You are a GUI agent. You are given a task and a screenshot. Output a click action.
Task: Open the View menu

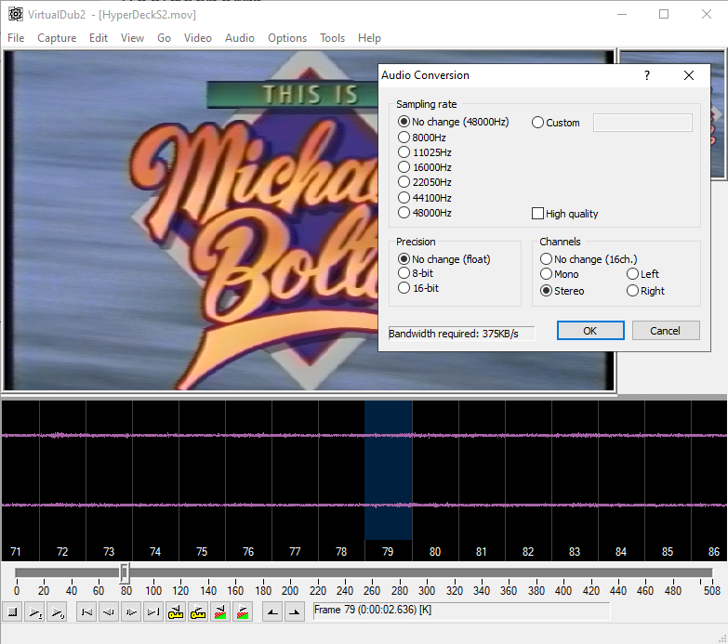132,38
